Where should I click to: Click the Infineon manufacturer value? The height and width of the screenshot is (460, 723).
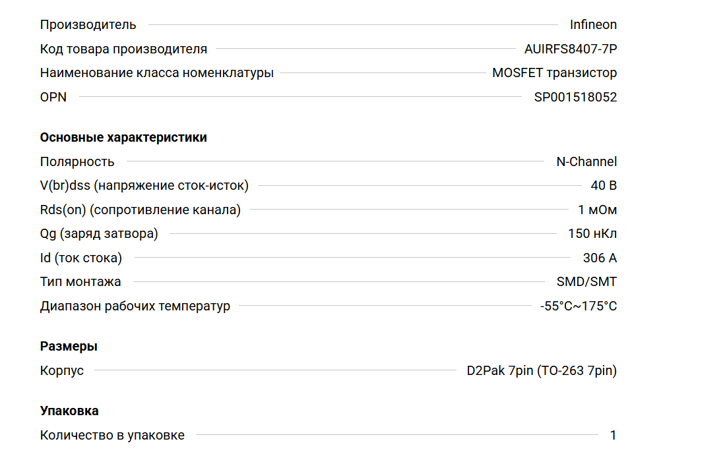coord(593,25)
